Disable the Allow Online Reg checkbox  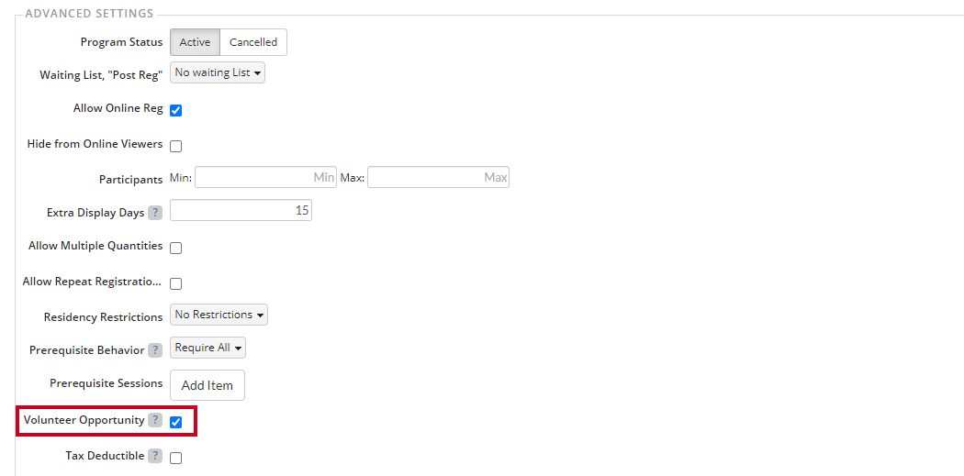point(176,111)
